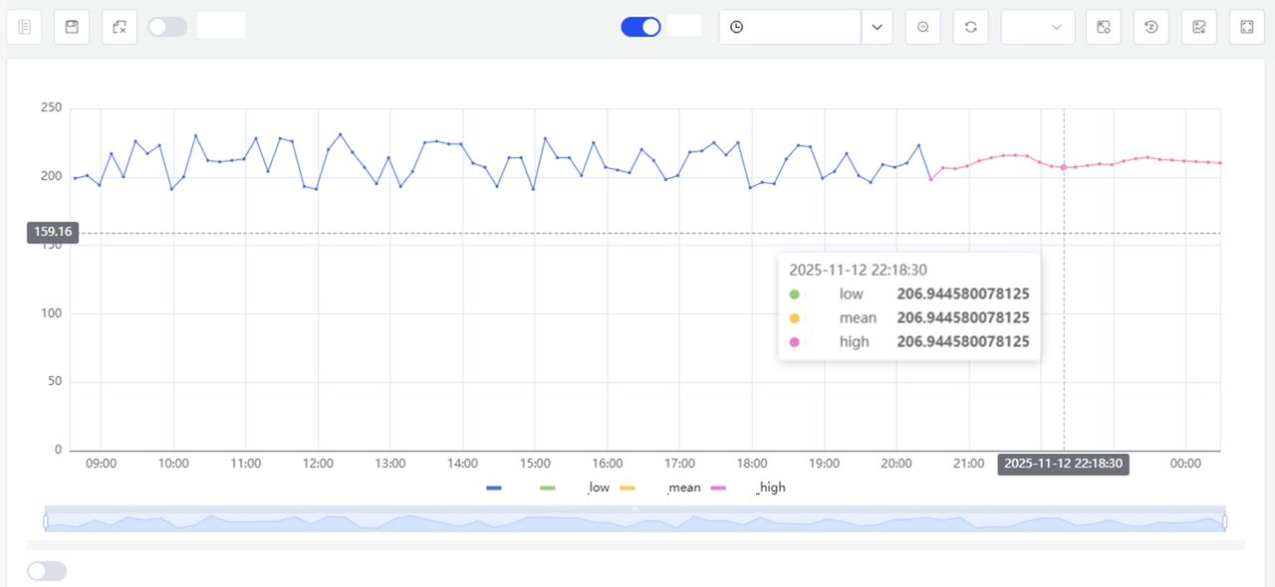Click the save icon button
The width and height of the screenshot is (1275, 587).
click(72, 27)
